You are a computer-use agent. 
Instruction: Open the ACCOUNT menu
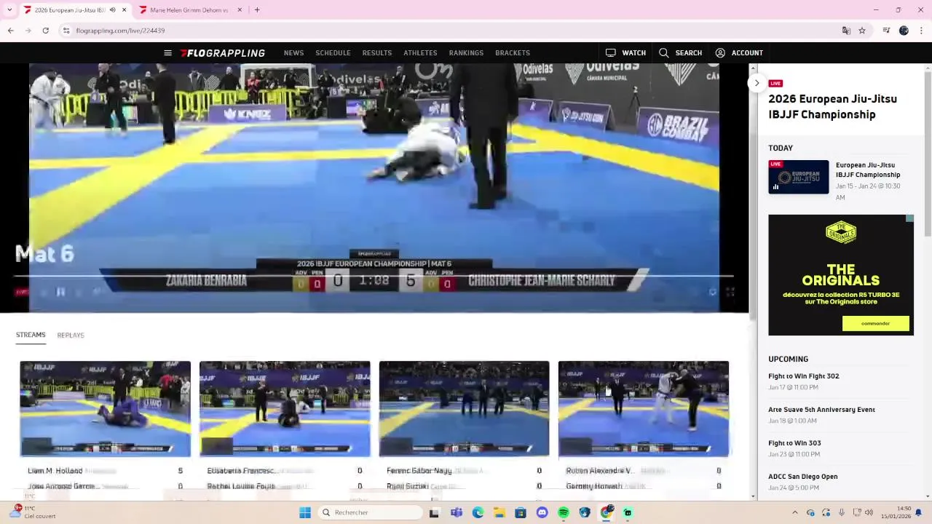[x=739, y=53]
